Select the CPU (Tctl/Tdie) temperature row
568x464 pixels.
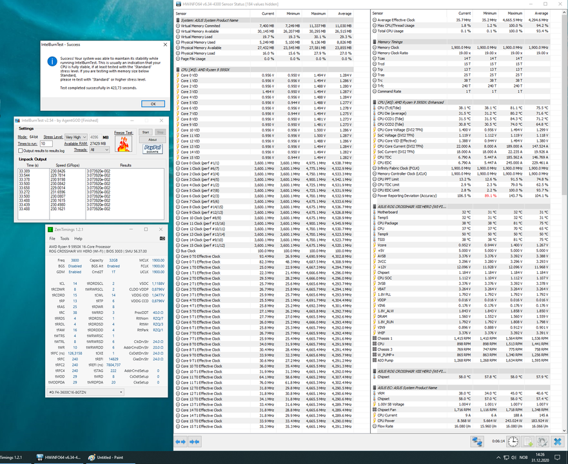click(x=461, y=108)
